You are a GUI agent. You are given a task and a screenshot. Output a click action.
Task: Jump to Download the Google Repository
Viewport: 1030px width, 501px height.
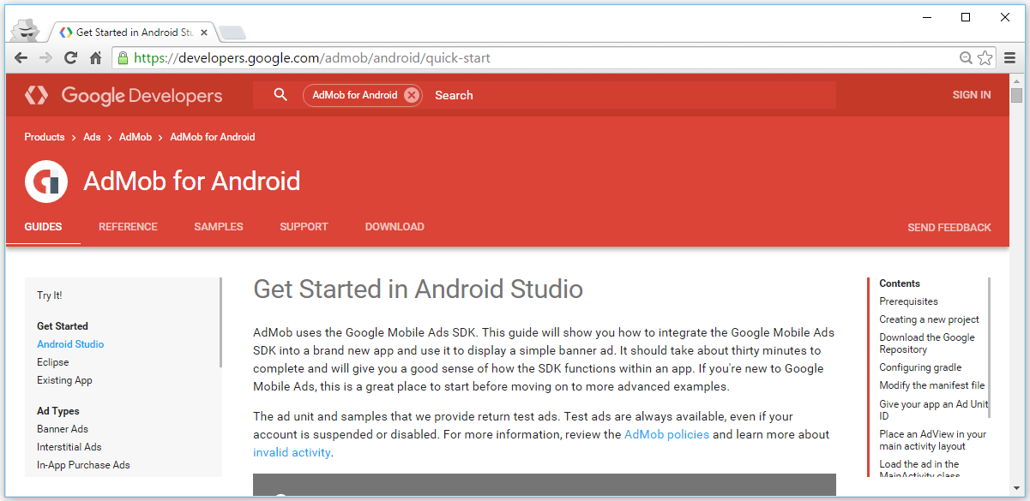(x=927, y=343)
